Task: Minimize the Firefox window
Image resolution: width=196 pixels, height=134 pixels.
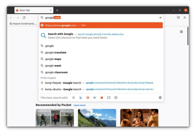Action: pos(174,10)
